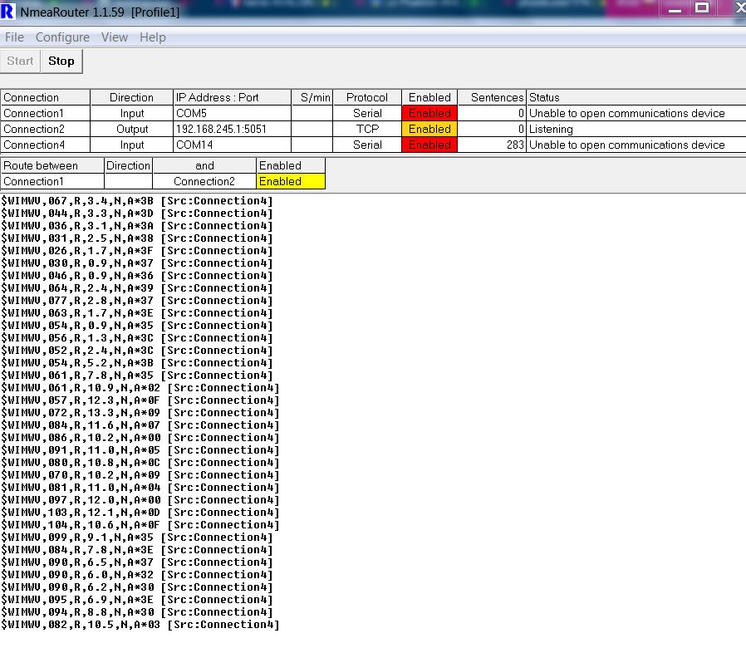Maximize the NmeaRouter window
The height and width of the screenshot is (648, 746).
point(702,7)
